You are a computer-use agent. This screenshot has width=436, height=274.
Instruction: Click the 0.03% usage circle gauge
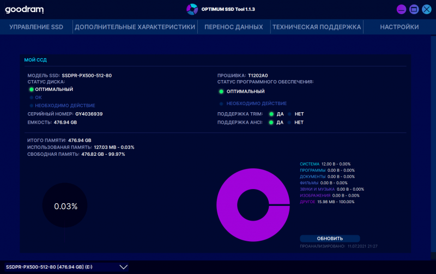(x=65, y=205)
